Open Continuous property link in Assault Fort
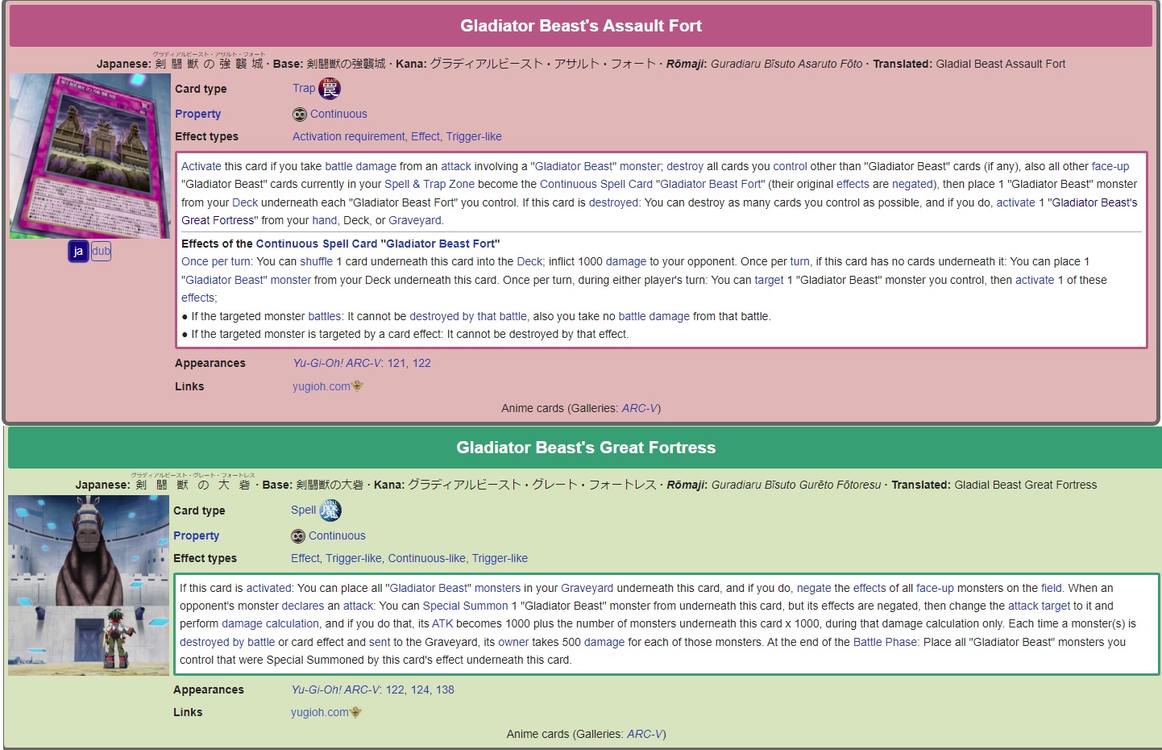The image size is (1162, 750). (x=338, y=115)
